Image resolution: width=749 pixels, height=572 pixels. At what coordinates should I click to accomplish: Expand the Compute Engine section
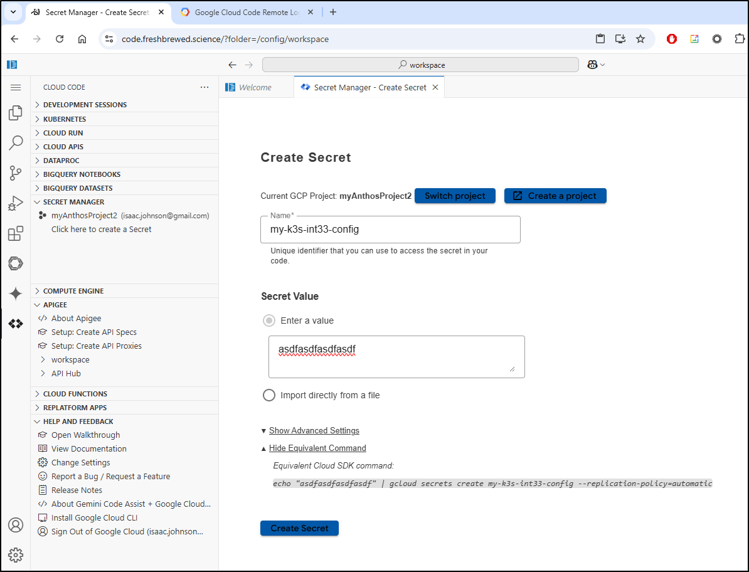tap(125, 291)
